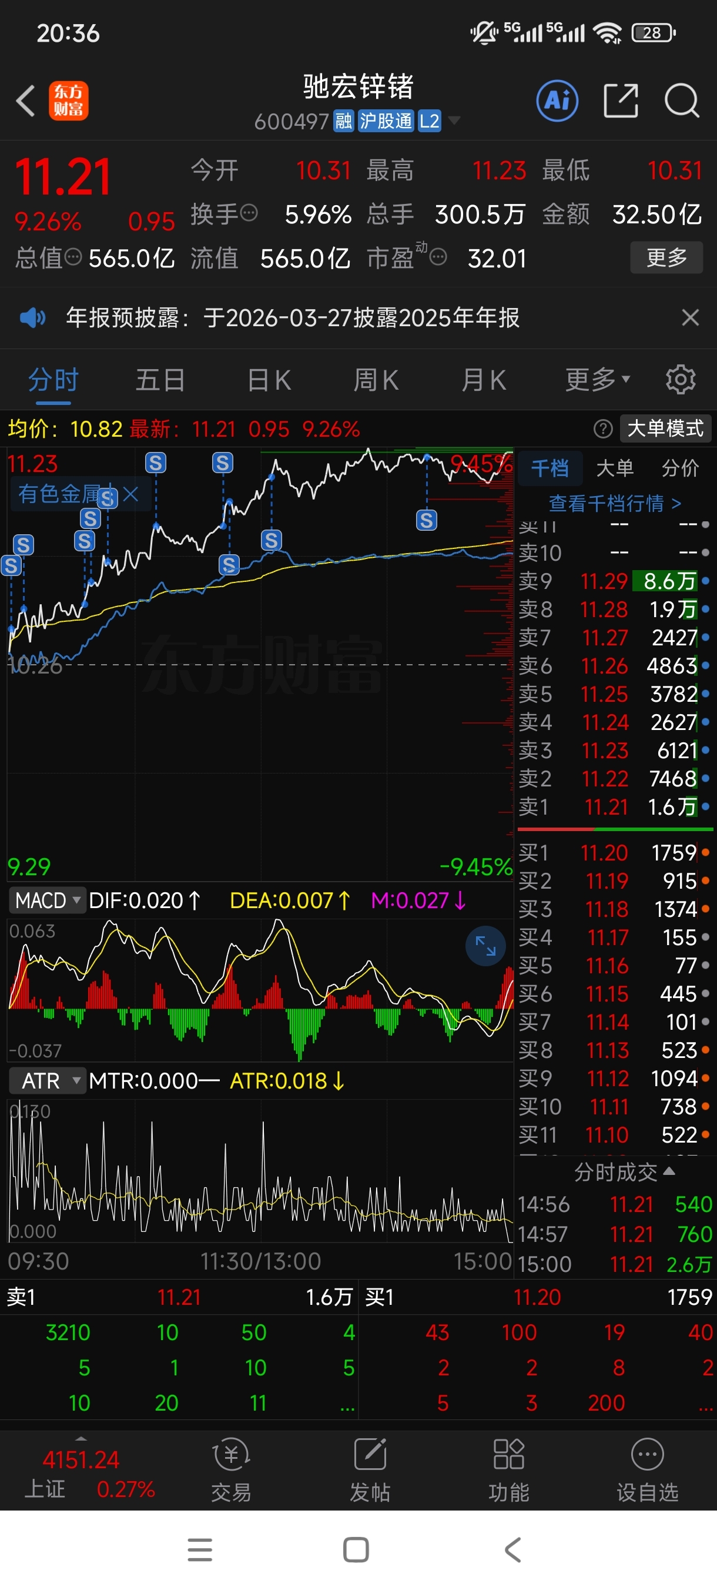Toggle 大单模式 mode
717x1594 pixels.
665,428
